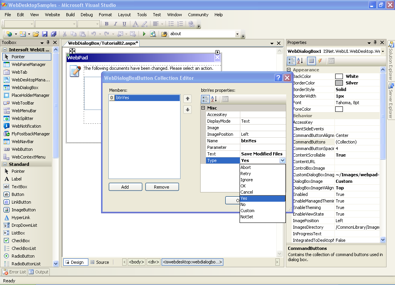Click the Add button under Members
395x285 pixels.
coord(125,187)
